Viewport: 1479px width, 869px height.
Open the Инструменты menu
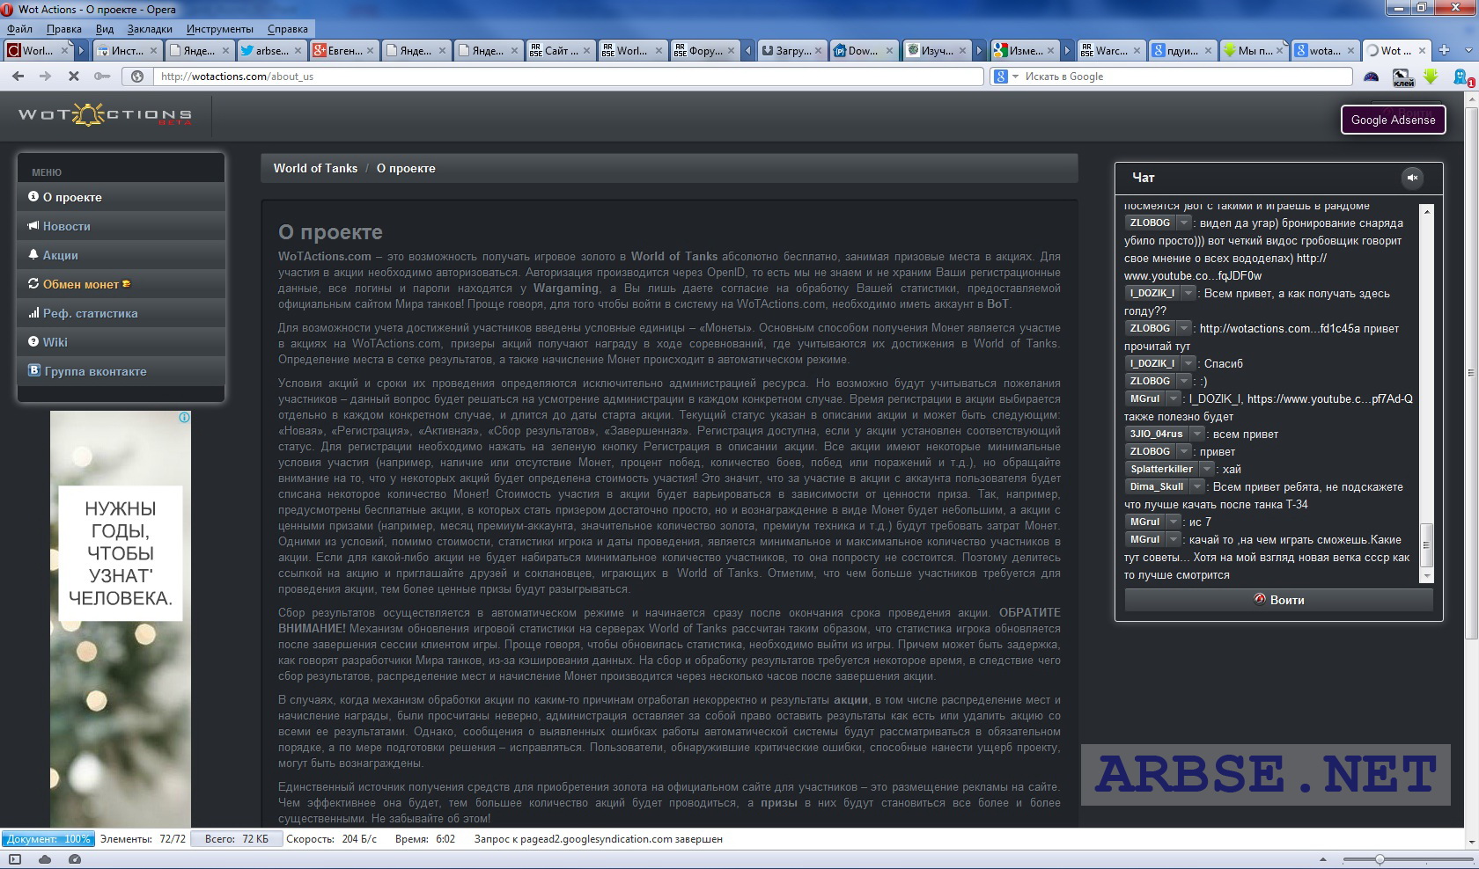pos(219,29)
